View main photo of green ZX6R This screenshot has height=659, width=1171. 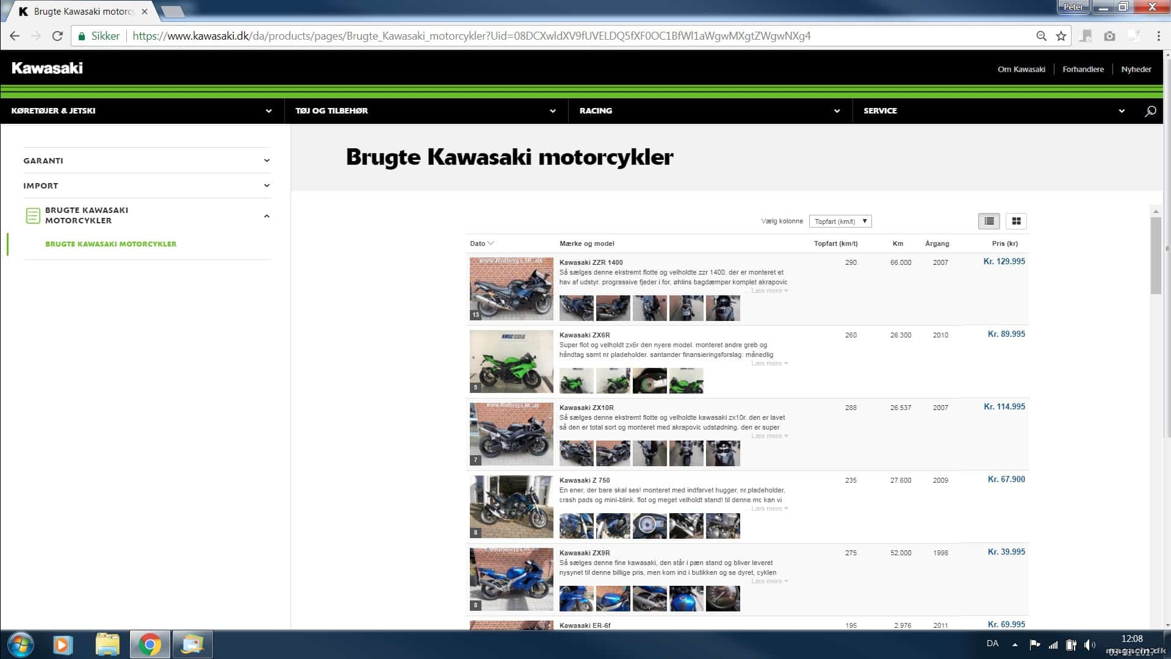click(511, 361)
